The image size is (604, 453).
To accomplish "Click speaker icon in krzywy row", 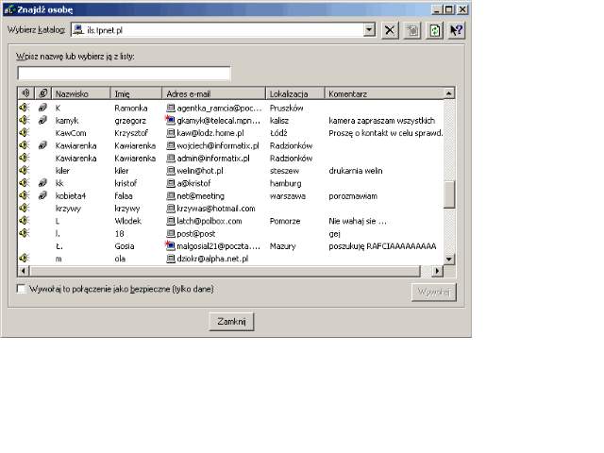I will [25, 208].
